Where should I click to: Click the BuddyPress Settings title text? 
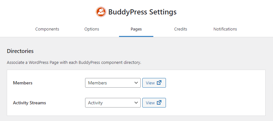coord(142,12)
